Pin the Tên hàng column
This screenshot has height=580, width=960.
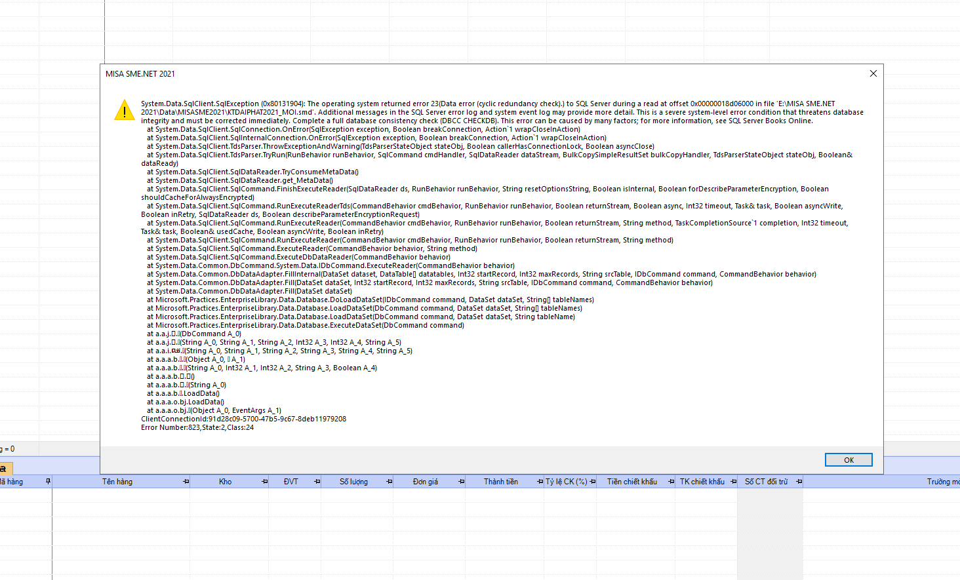point(186,482)
